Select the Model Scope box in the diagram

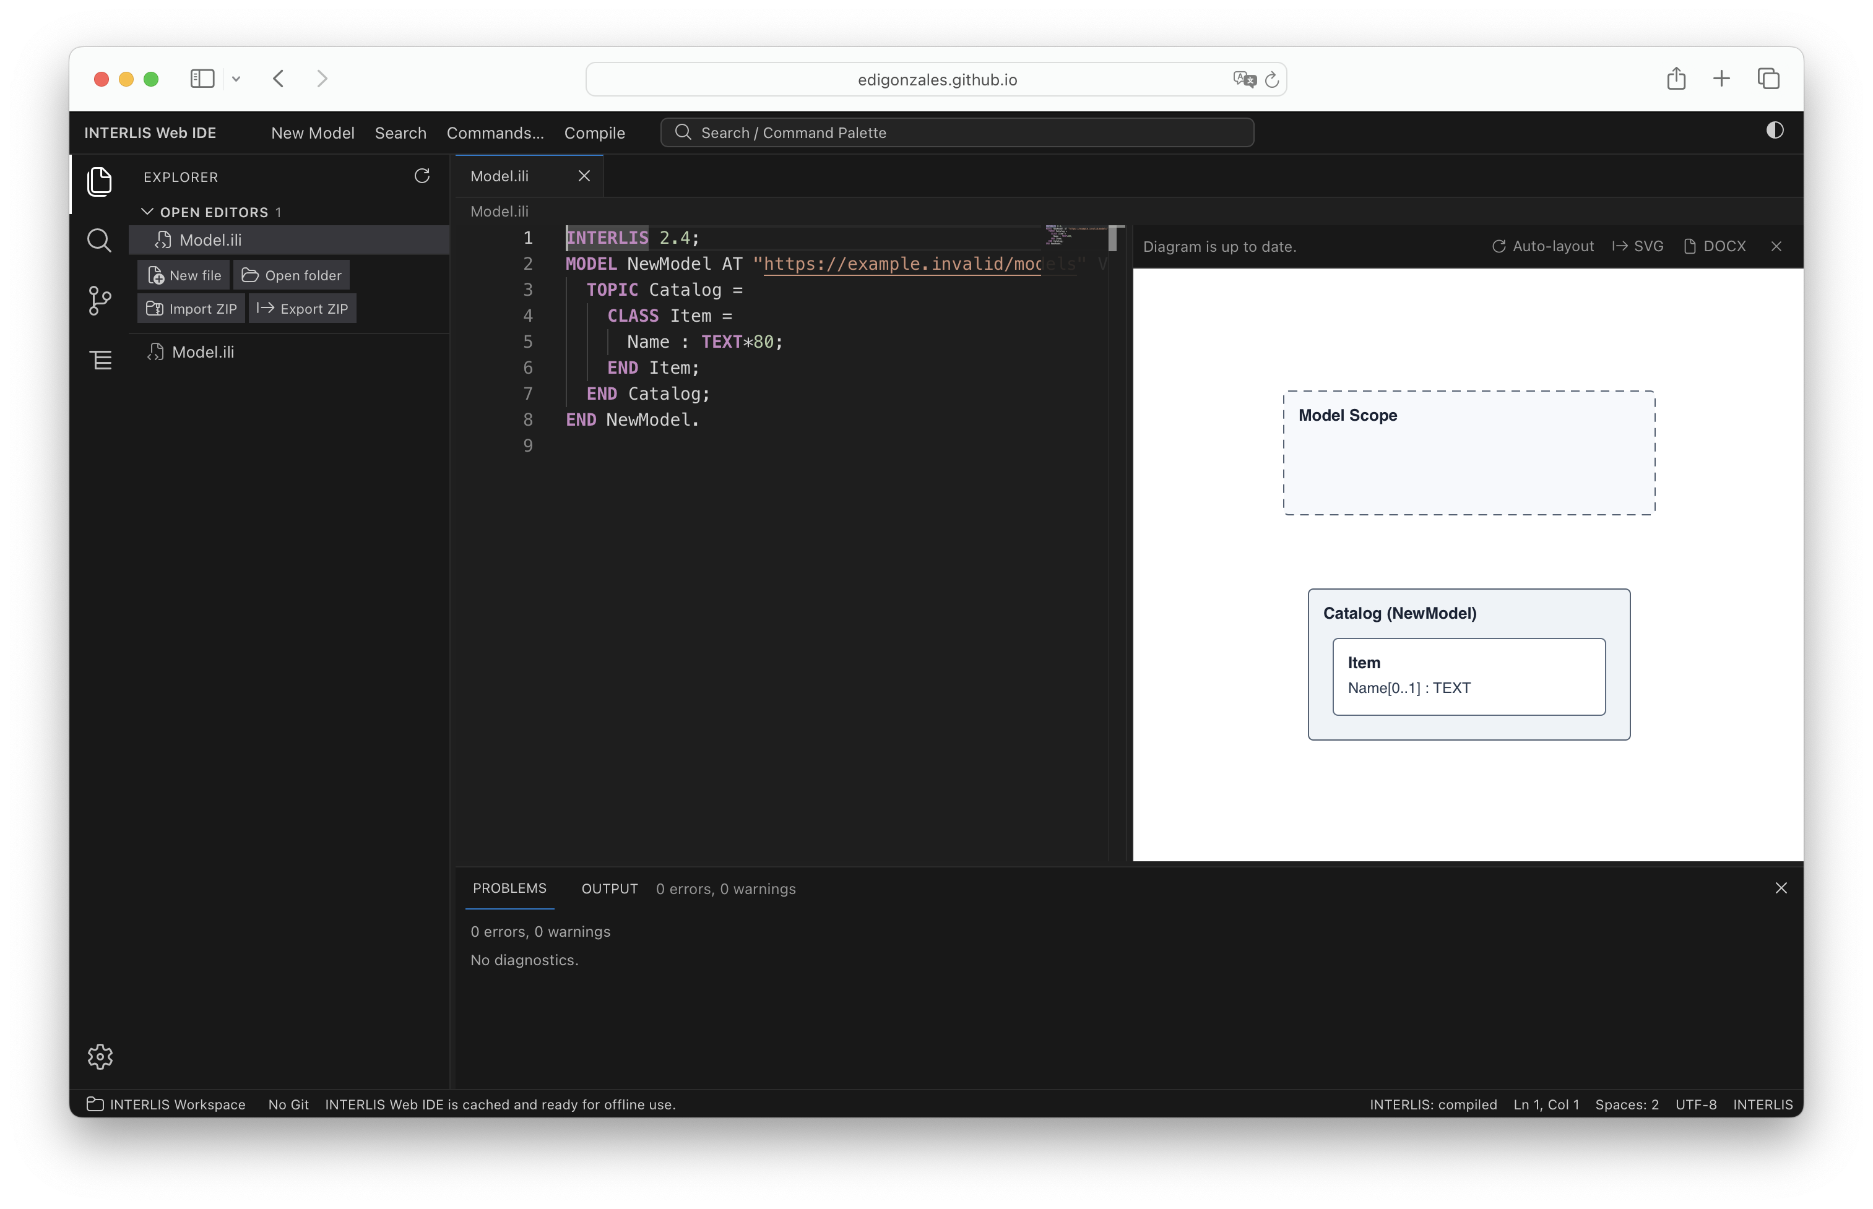coord(1469,452)
